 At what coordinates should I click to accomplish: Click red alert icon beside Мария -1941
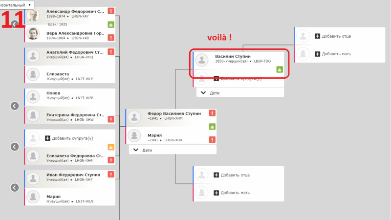tap(212, 140)
